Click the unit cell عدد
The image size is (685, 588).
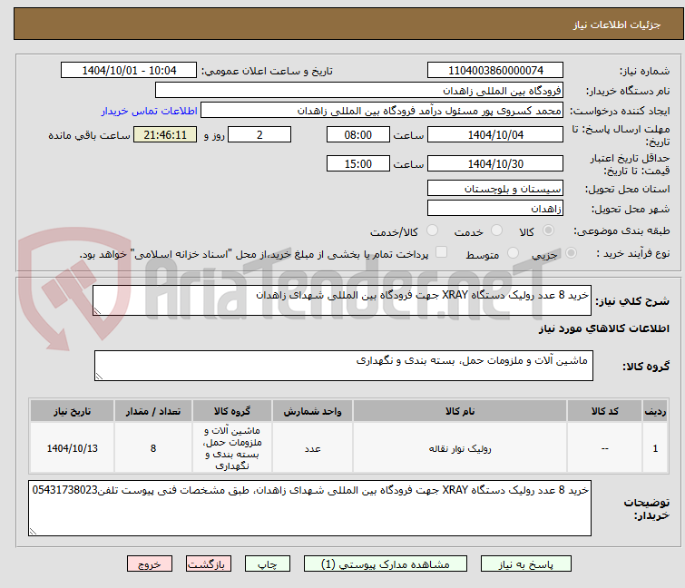pyautogui.click(x=312, y=448)
